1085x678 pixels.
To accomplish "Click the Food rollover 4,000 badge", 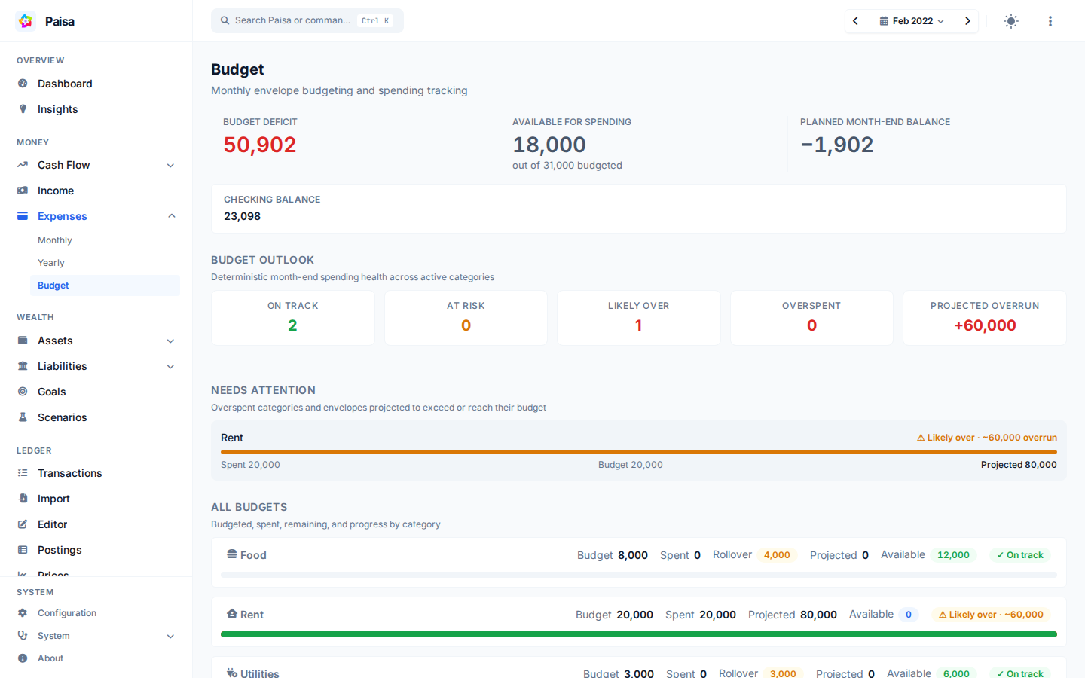I will point(777,555).
